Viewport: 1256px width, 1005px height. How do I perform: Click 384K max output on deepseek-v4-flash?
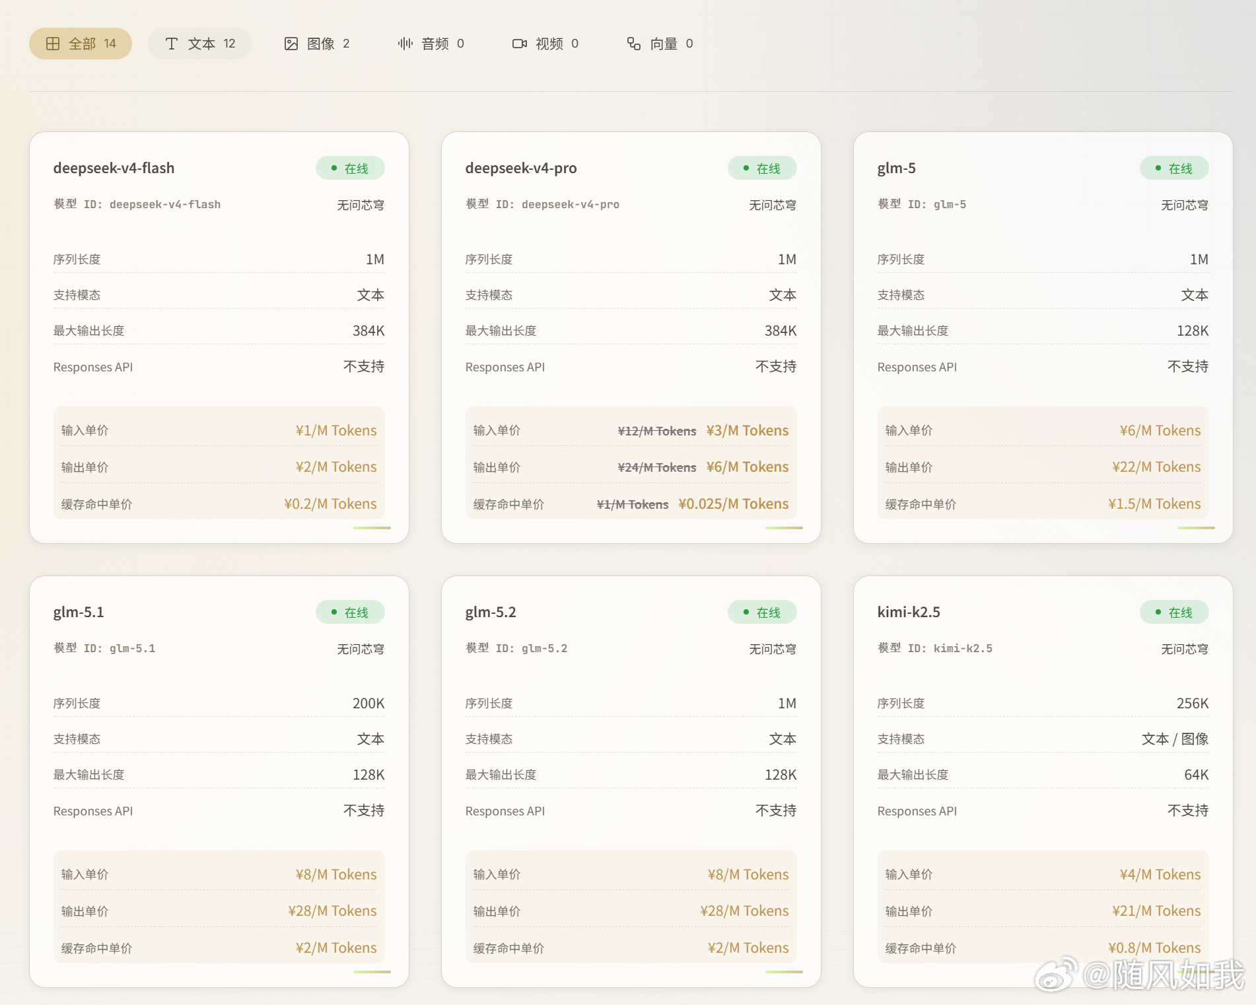368,331
